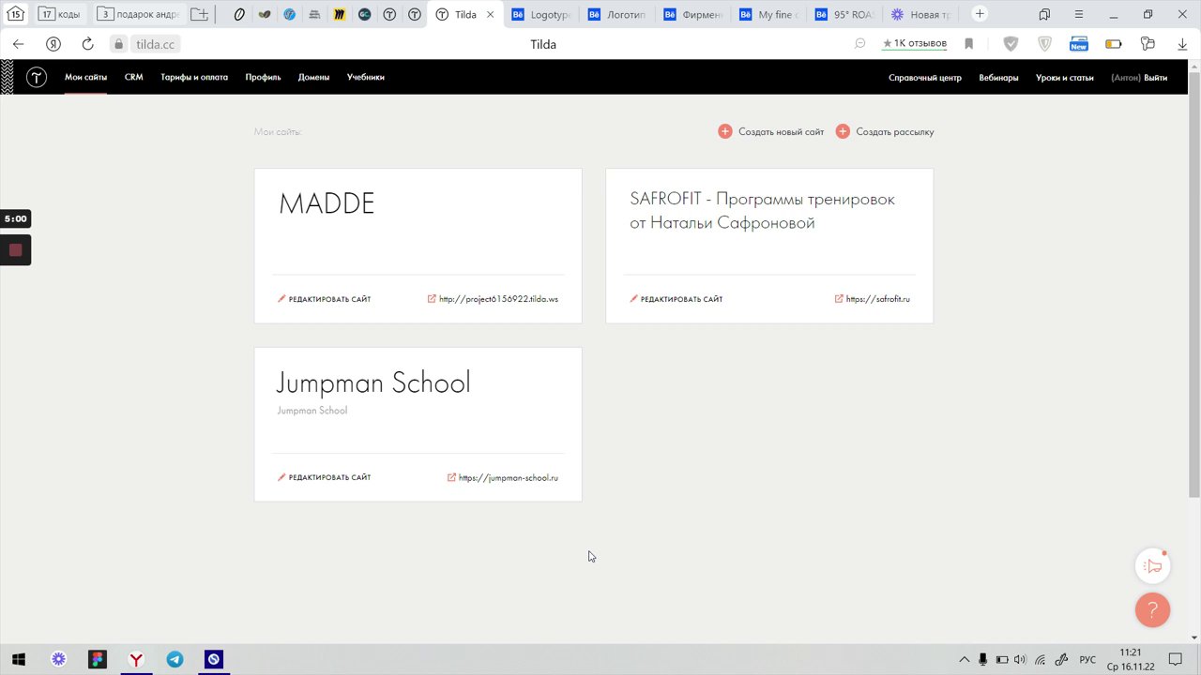1201x675 pixels.
Task: Switch to the Логотип Behance tab
Action: coord(617,14)
